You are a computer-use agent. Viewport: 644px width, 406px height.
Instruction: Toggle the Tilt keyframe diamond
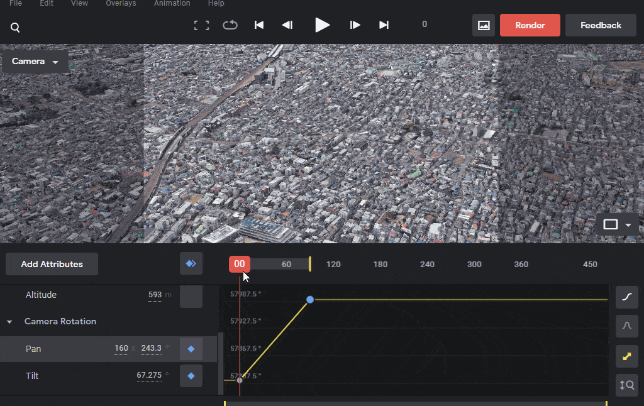191,376
